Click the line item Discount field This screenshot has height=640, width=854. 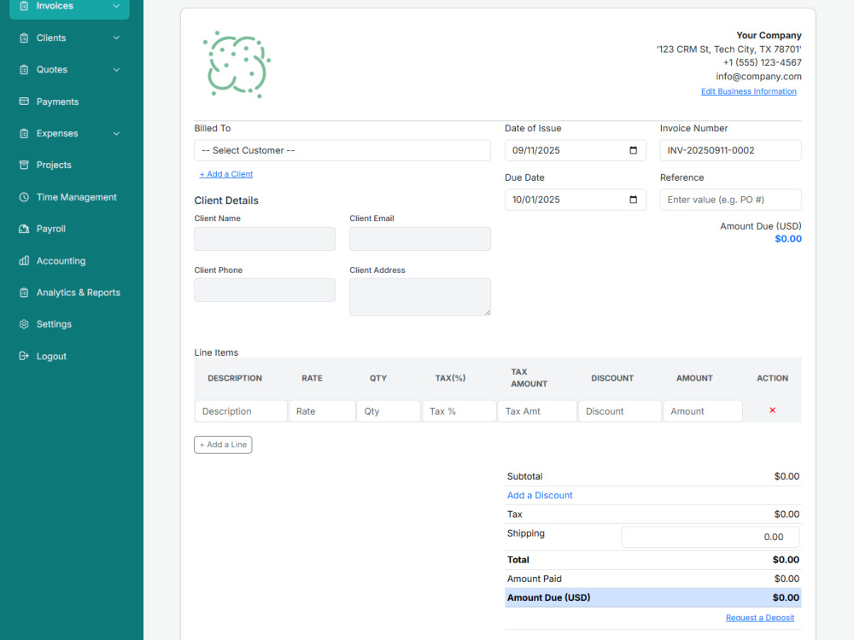click(x=620, y=411)
